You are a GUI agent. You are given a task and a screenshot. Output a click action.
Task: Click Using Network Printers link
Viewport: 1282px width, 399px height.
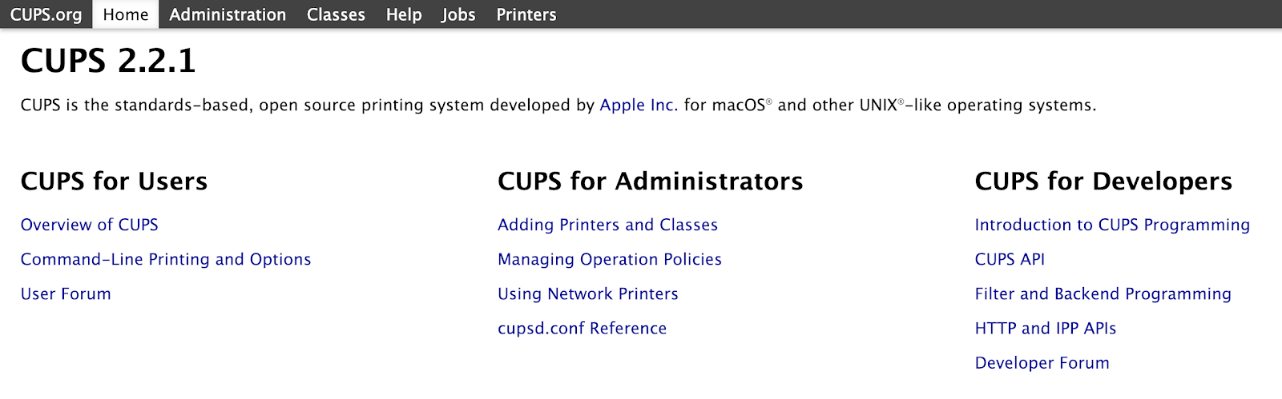pos(588,293)
